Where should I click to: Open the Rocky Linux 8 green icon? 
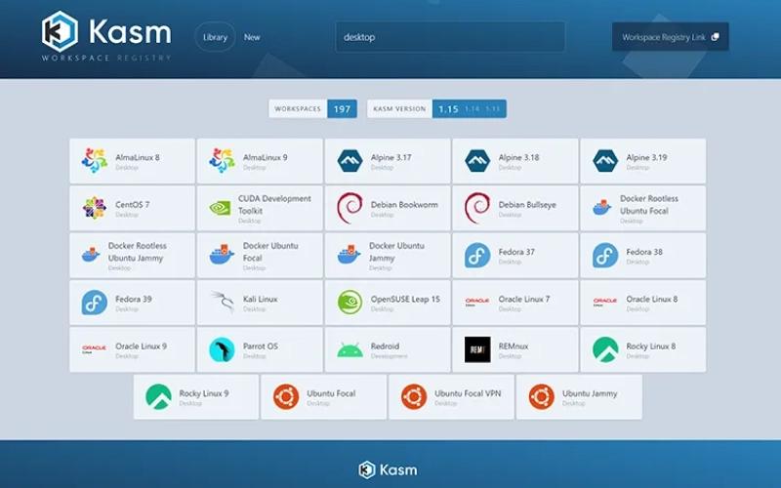point(605,349)
